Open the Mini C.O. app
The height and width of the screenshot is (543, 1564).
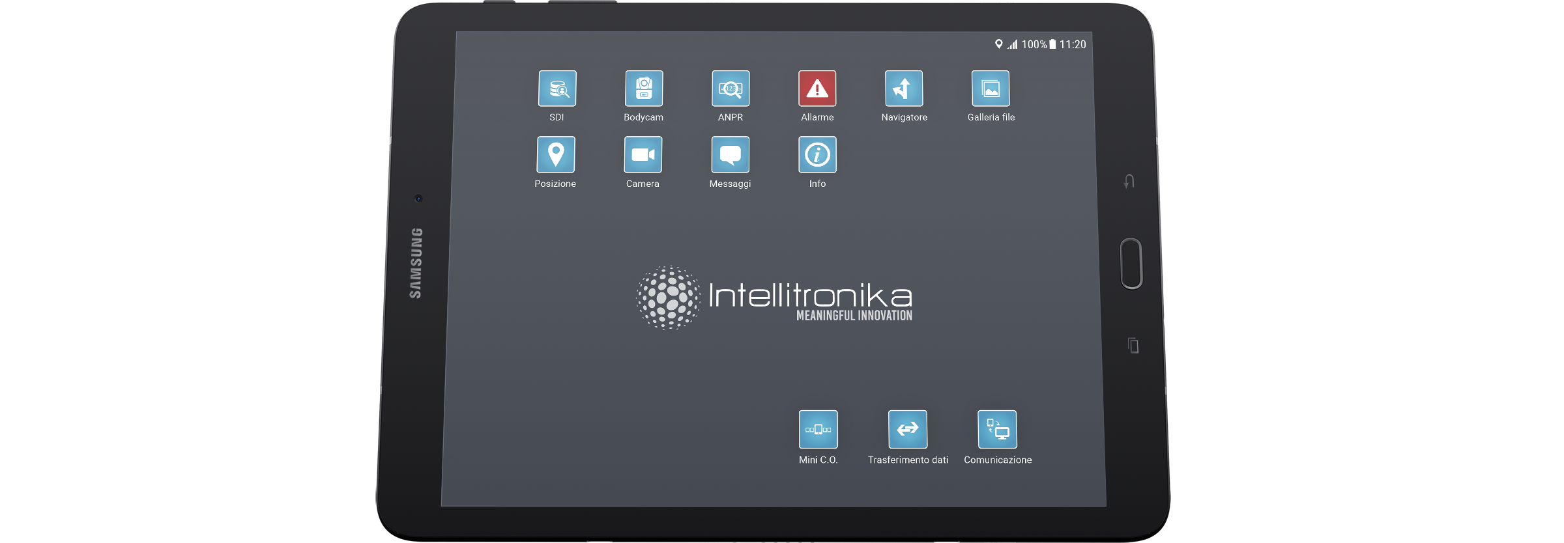coord(818,429)
